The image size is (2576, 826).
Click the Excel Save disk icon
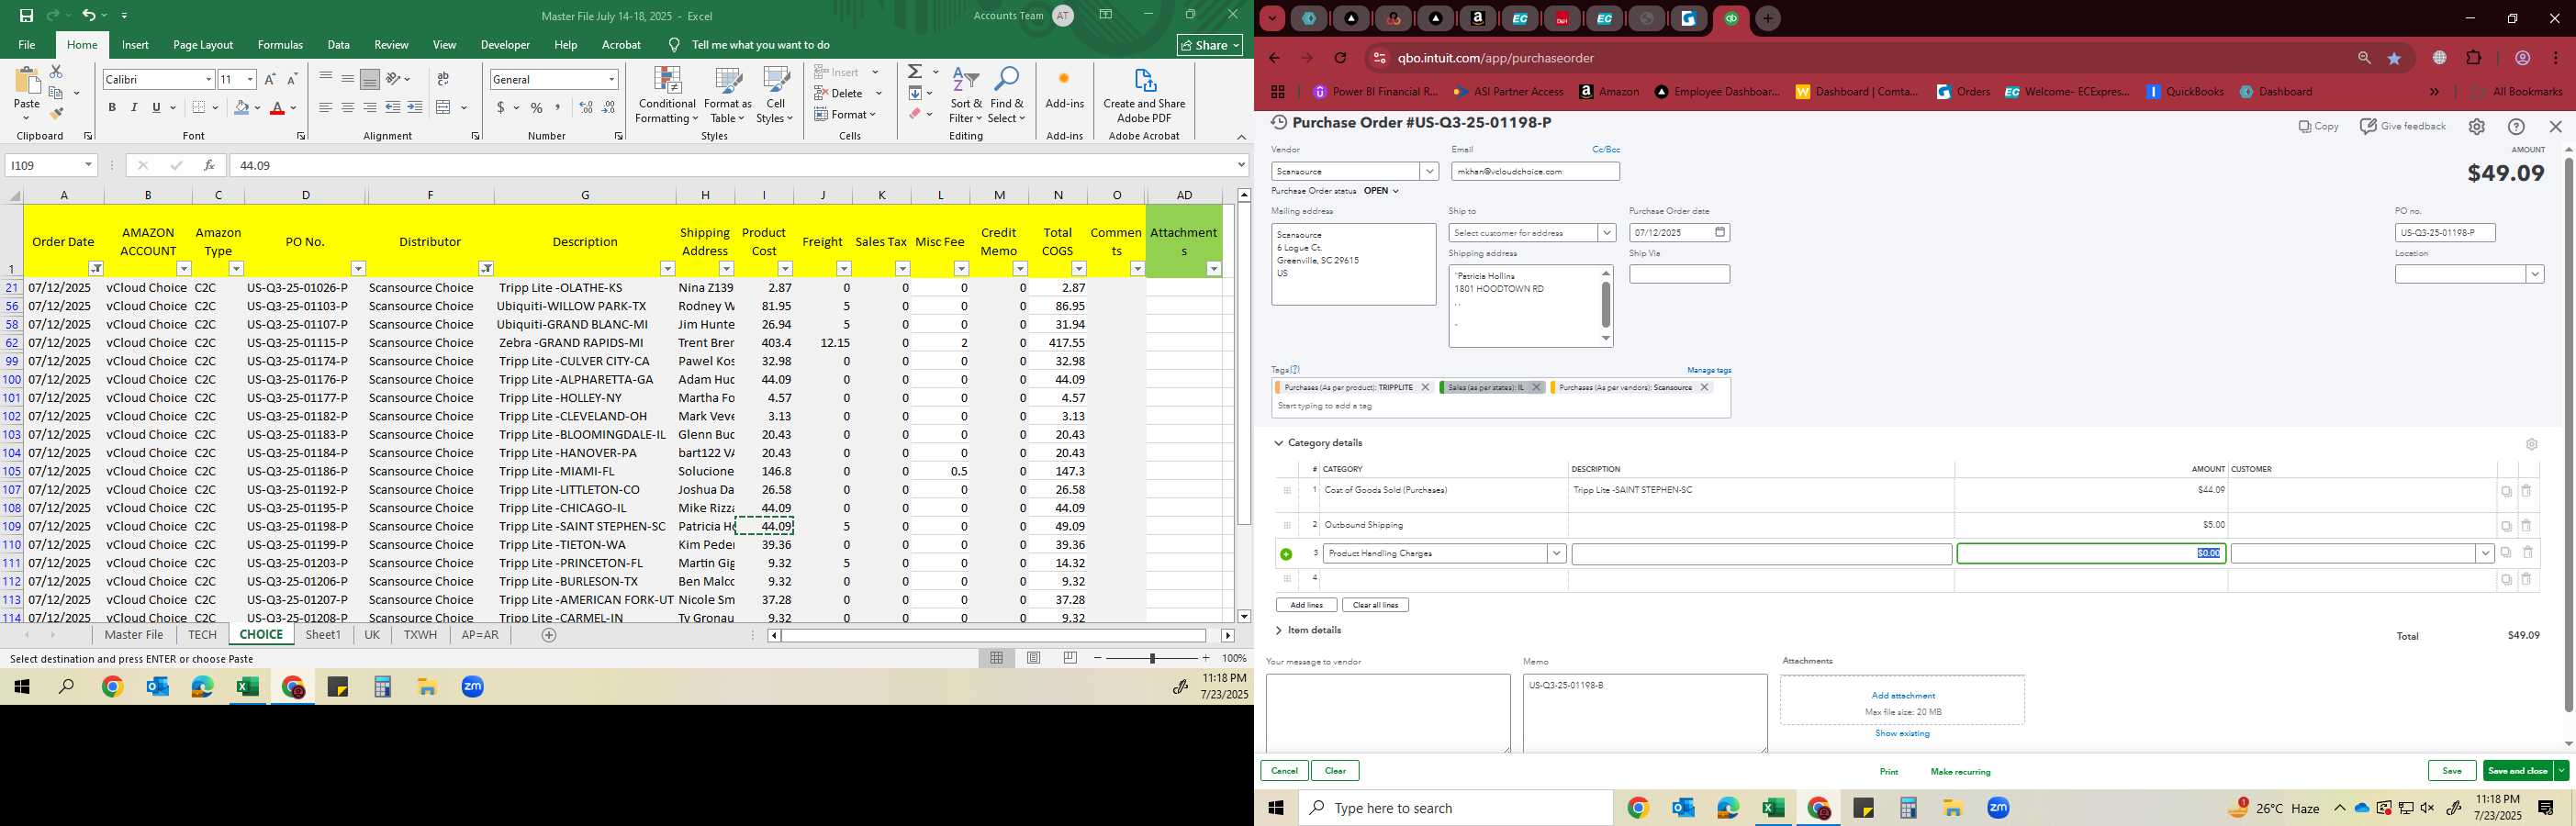click(26, 15)
